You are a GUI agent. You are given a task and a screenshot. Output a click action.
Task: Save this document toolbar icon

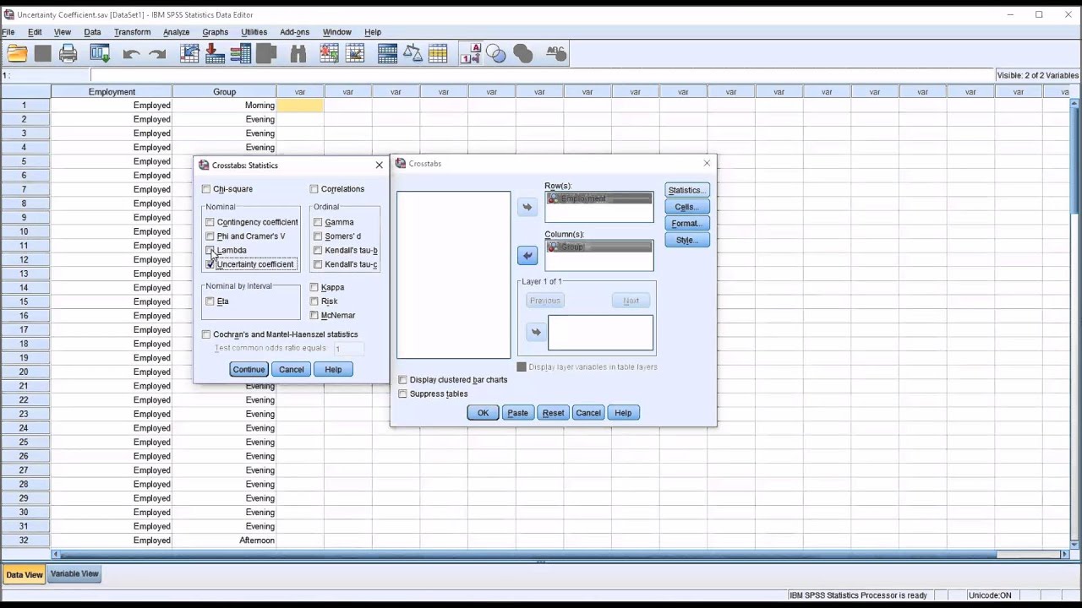[42, 54]
